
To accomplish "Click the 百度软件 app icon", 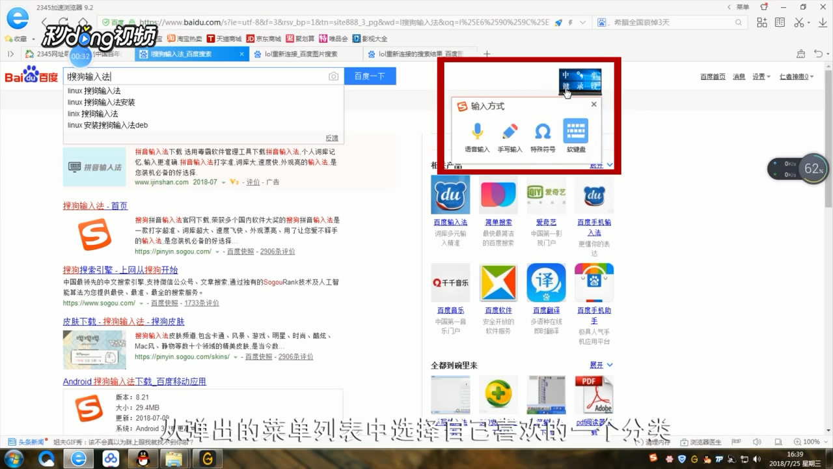I will click(498, 283).
